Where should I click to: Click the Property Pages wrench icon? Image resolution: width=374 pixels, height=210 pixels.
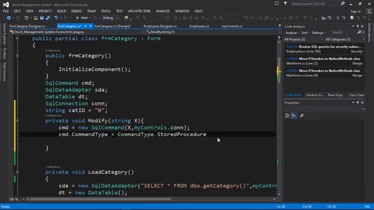(x=302, y=116)
